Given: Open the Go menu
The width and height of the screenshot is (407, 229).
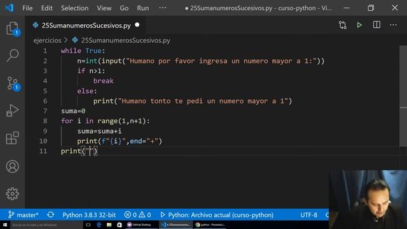Looking at the screenshot, I should click(x=124, y=8).
